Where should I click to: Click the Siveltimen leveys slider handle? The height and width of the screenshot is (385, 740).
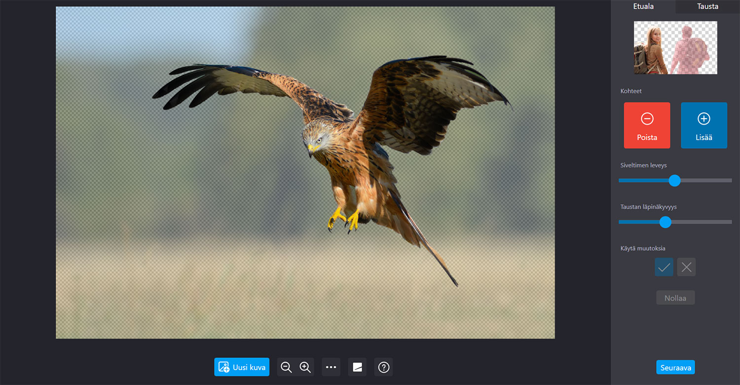(674, 181)
